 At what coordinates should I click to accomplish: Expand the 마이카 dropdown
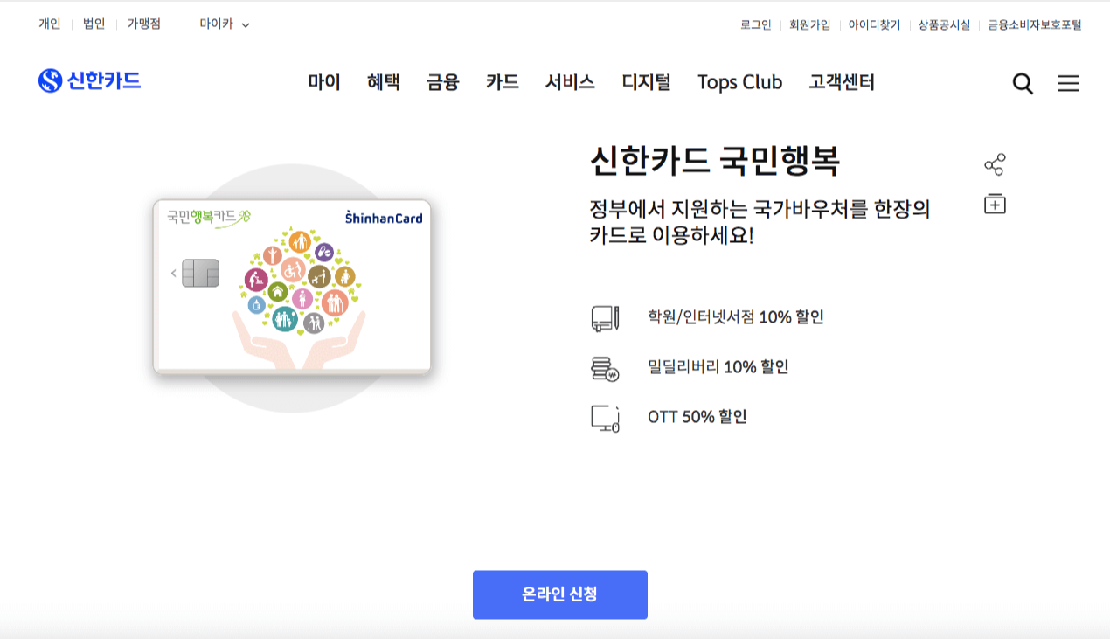pyautogui.click(x=220, y=24)
